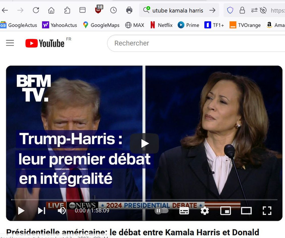
Task: Click the blocked autoplay icon in address bar
Action: 263,10
